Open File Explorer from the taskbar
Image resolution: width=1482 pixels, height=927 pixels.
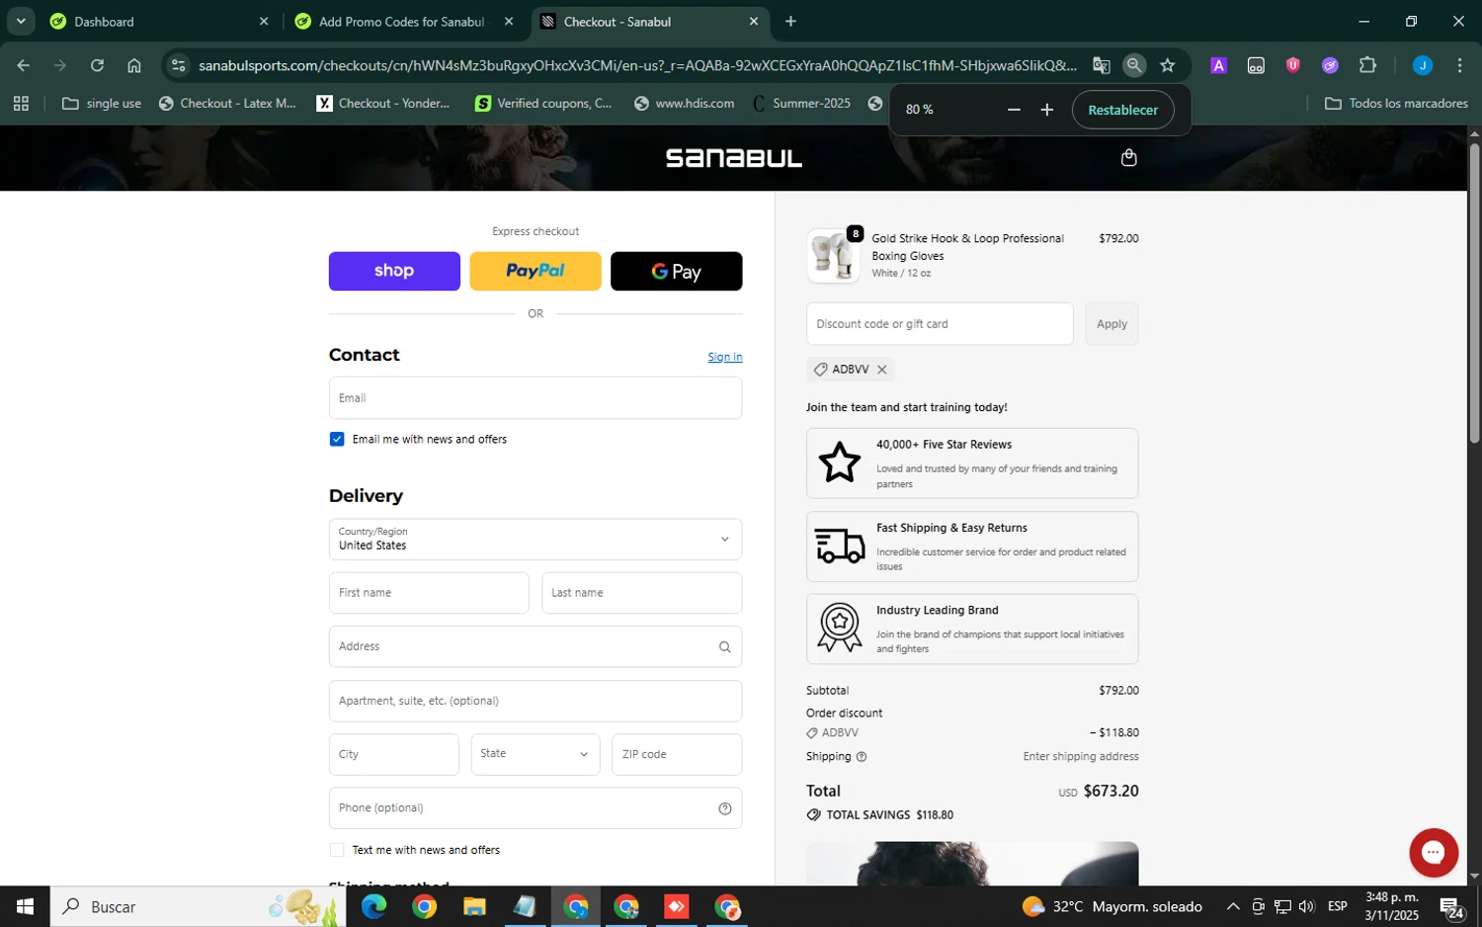point(474,906)
